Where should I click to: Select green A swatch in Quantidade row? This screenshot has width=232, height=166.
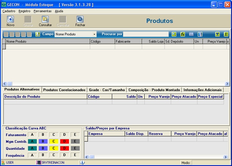32,148
